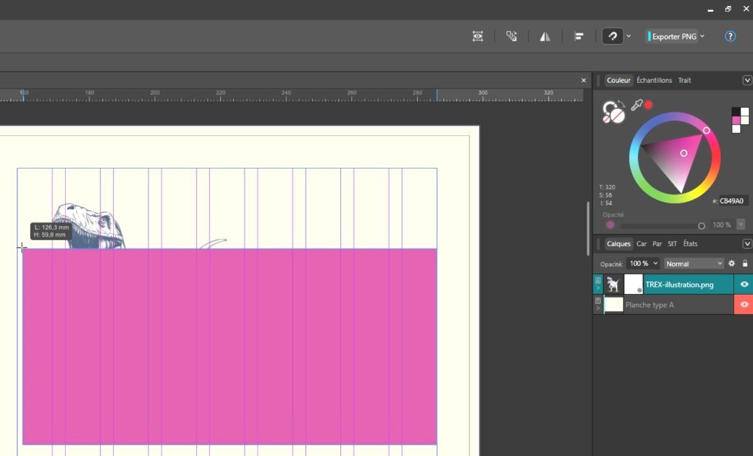Click the preview mode eye icon in toolbar
753x456 pixels.
click(x=478, y=37)
